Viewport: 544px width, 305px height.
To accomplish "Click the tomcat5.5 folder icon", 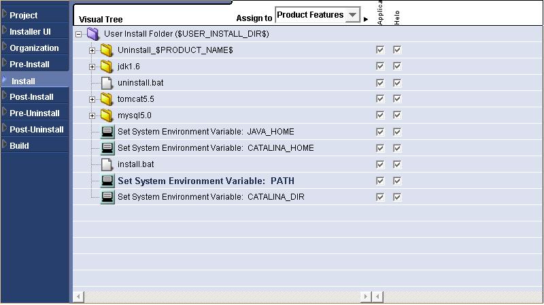I will click(107, 99).
